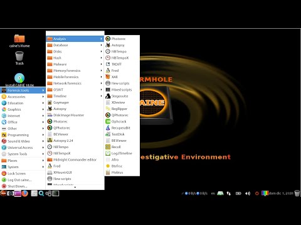
Task: Open the Graphics menu category
Action: coord(23,109)
